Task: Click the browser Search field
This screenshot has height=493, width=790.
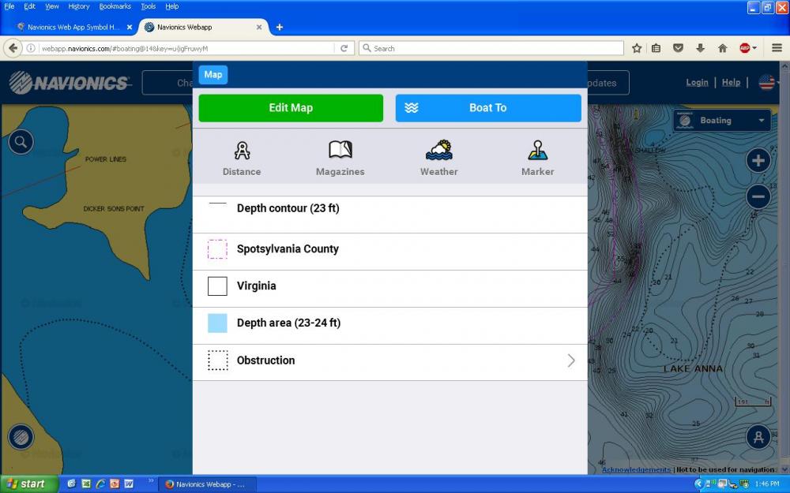Action: 491,48
